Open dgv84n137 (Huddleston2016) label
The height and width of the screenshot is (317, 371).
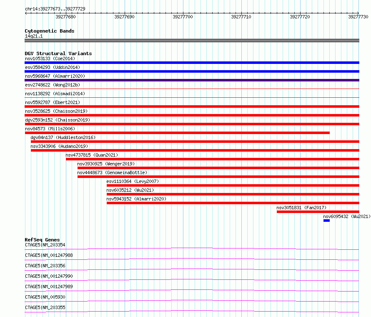(x=63, y=137)
